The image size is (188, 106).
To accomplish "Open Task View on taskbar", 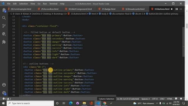I will [64, 103].
